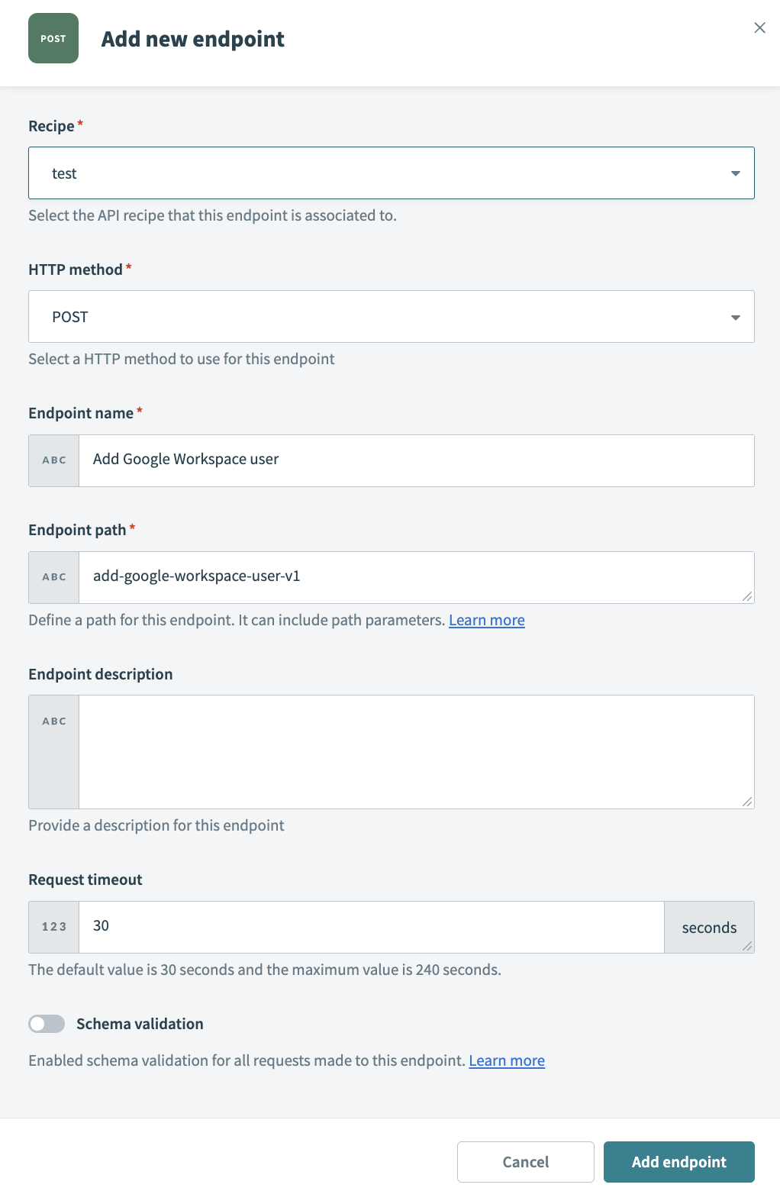Click the 123 icon beside Request timeout
Viewport: 780px width, 1191px height.
point(53,926)
